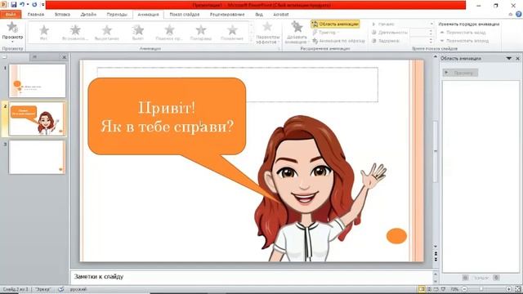Switch to the Вид ribbon tab
523x294 pixels.
[x=259, y=15]
